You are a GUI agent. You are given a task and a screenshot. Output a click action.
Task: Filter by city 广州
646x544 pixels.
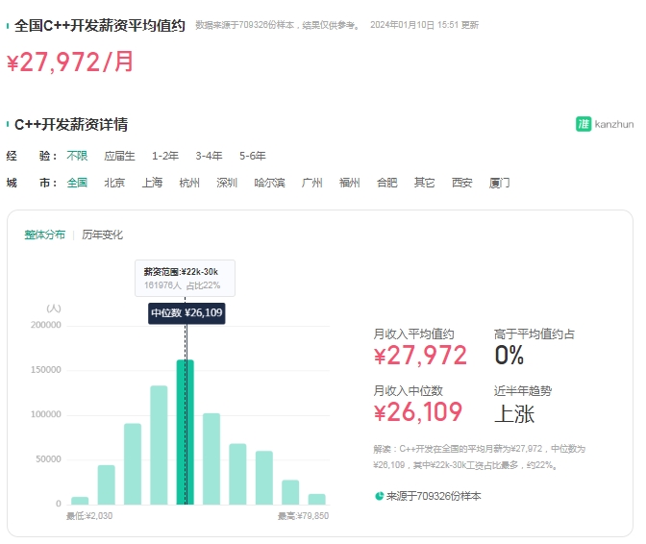[x=311, y=183]
